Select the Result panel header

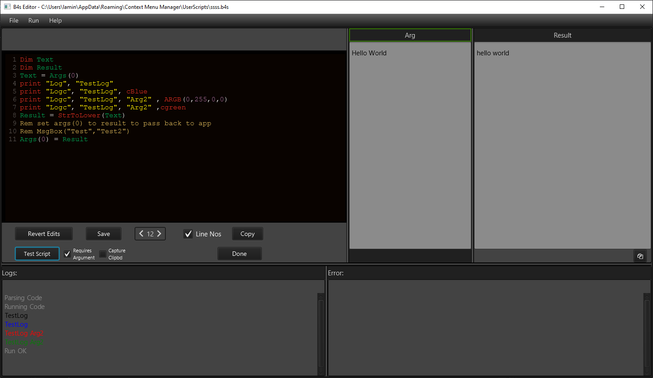point(563,35)
